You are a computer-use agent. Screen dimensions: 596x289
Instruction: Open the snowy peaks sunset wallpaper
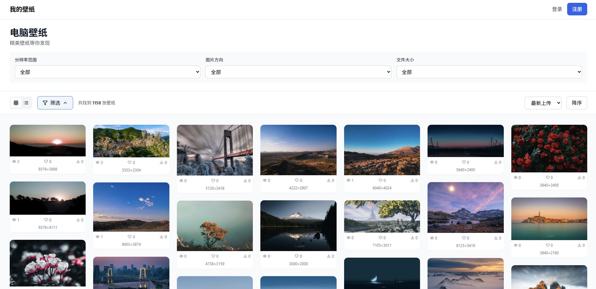click(x=466, y=273)
